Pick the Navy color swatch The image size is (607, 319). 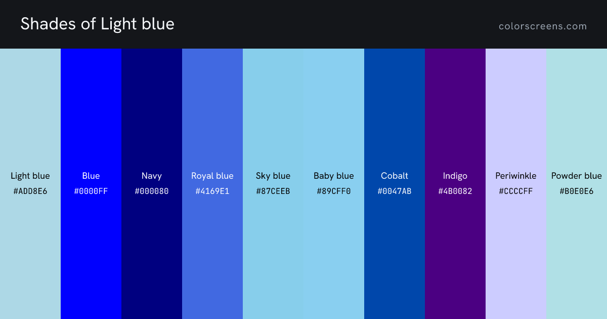coord(152,184)
